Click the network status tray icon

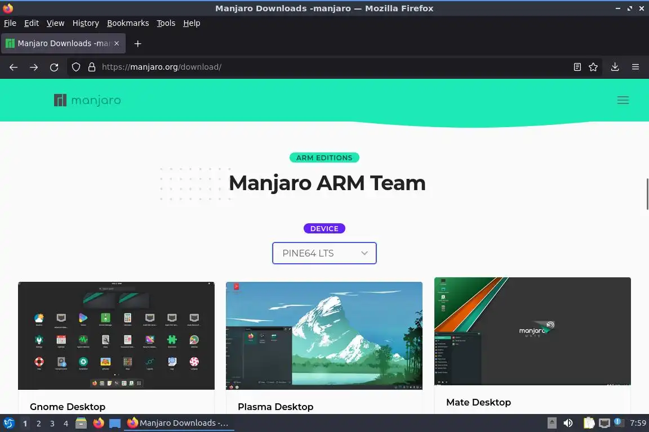click(x=604, y=423)
